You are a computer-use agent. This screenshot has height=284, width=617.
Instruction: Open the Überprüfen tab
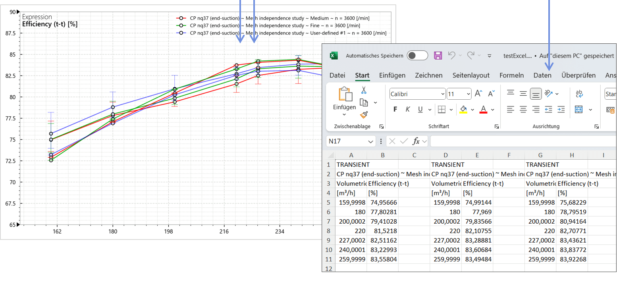click(x=578, y=75)
